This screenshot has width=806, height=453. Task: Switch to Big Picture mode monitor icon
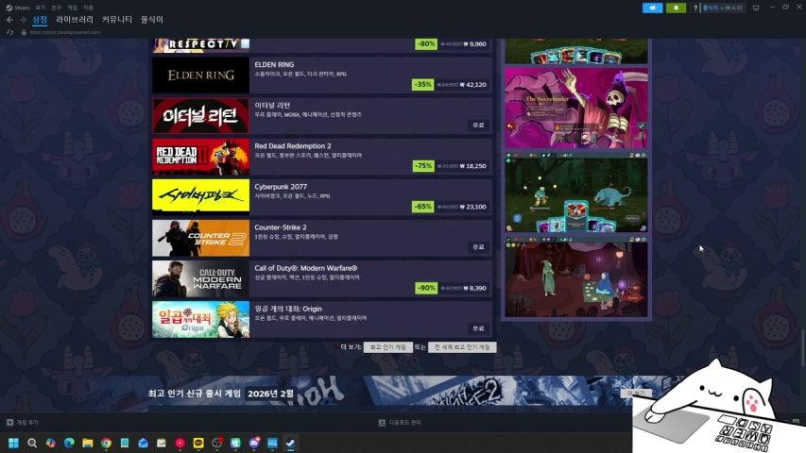[x=756, y=8]
